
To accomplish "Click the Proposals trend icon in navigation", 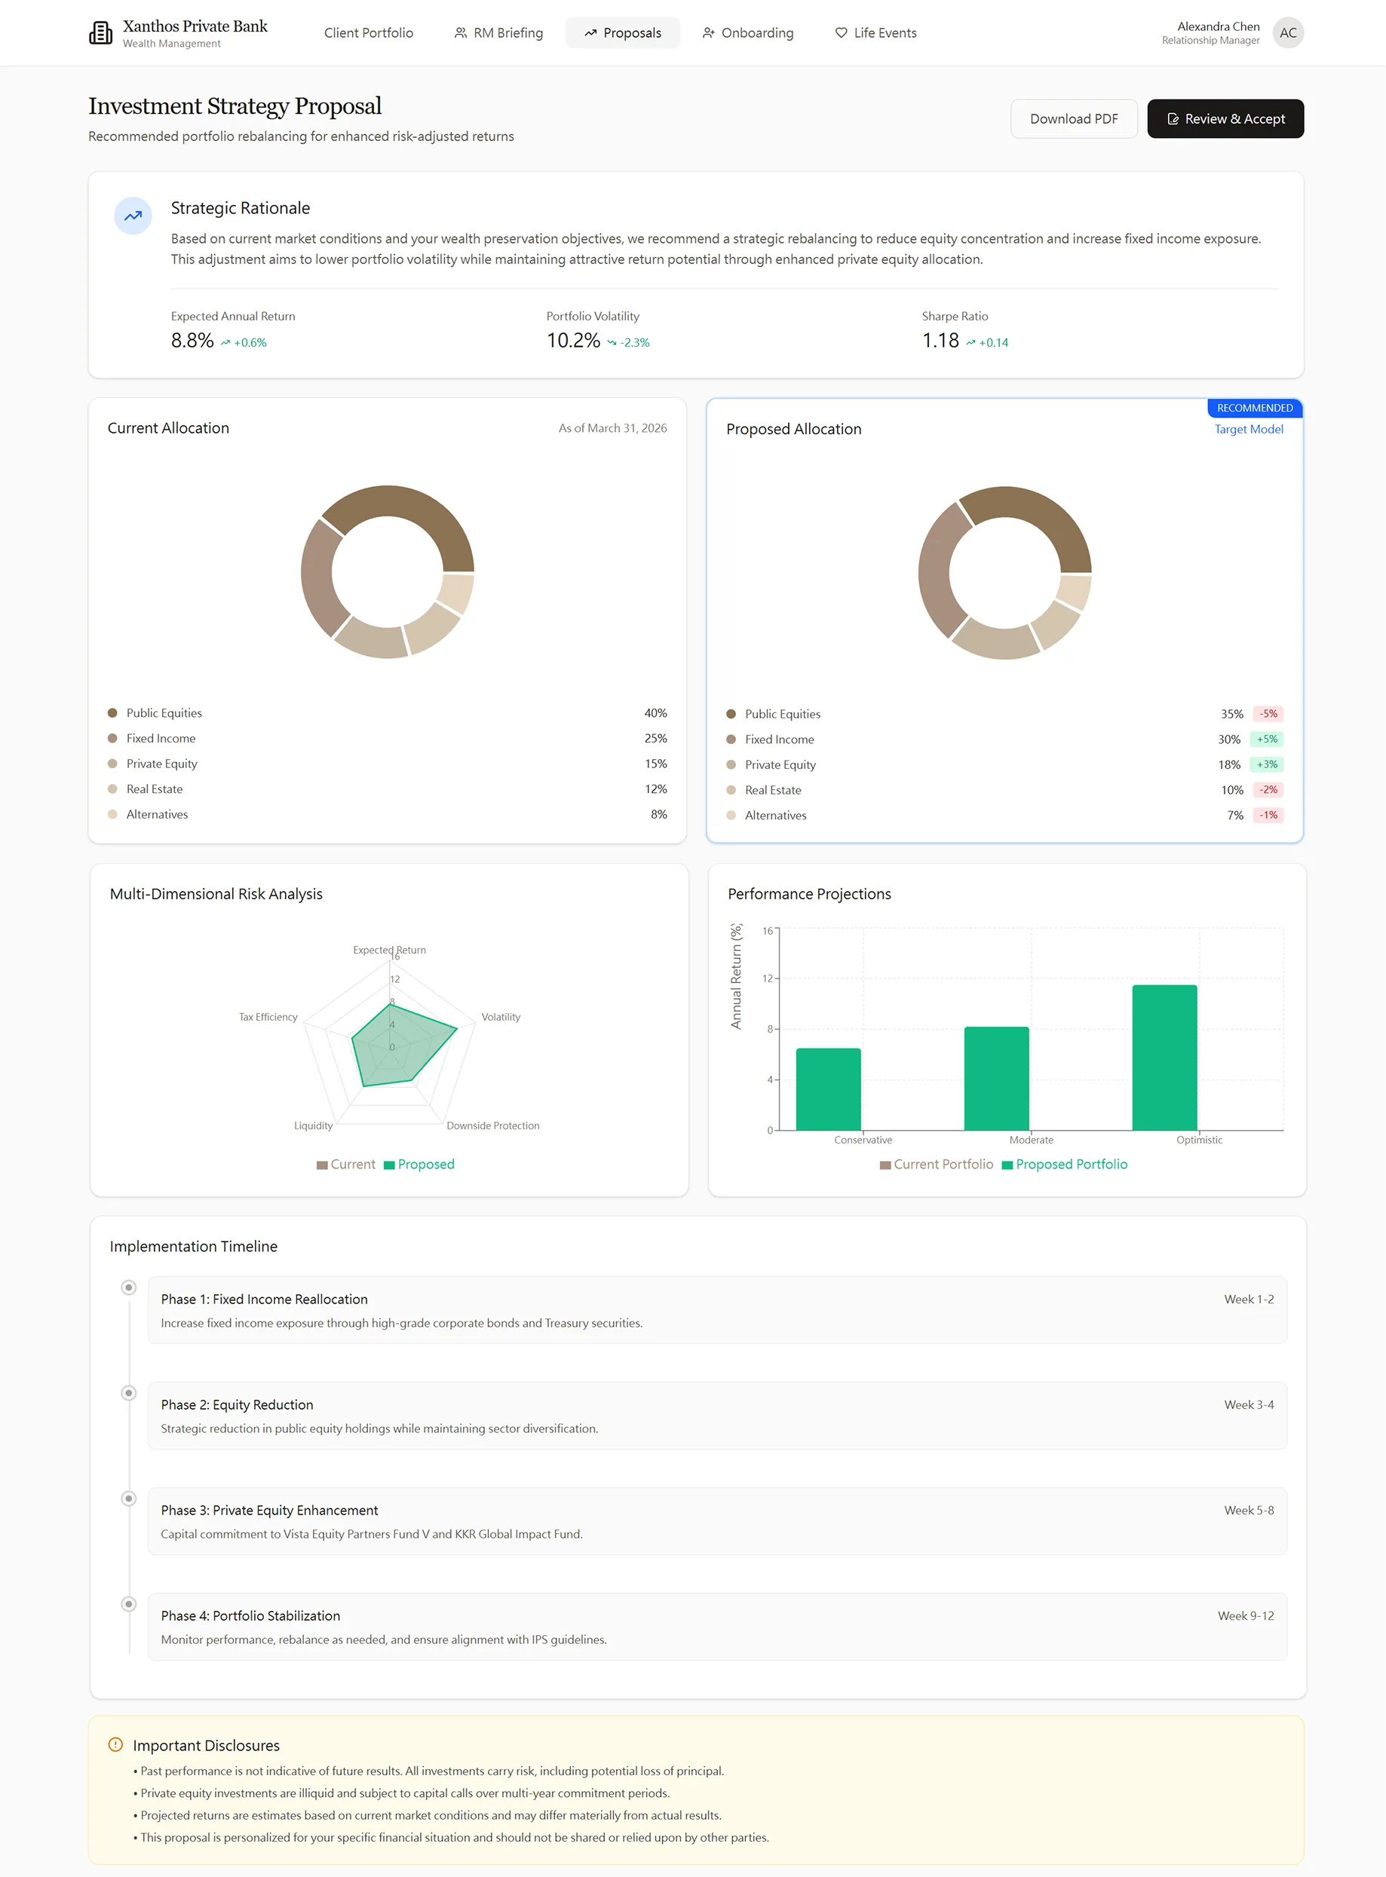I will (x=591, y=32).
